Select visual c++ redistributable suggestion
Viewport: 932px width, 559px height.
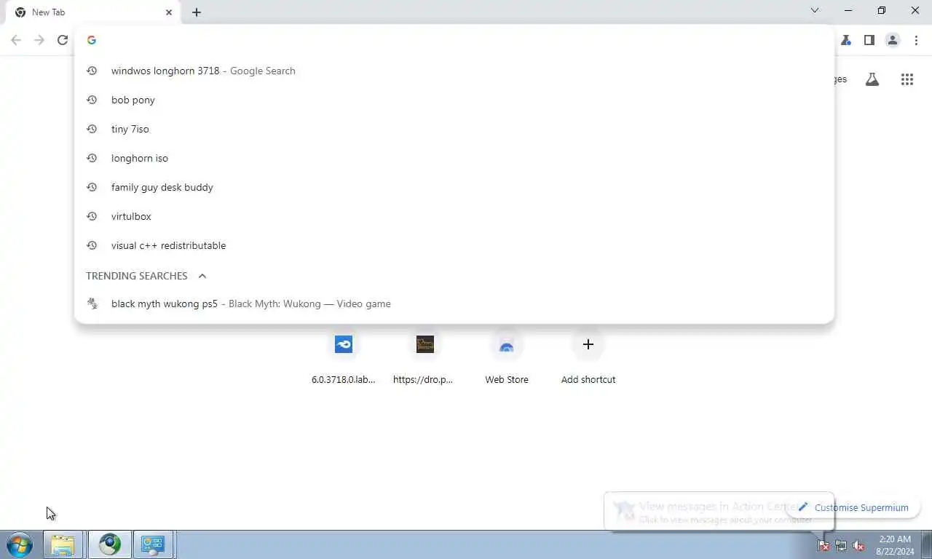454,245
